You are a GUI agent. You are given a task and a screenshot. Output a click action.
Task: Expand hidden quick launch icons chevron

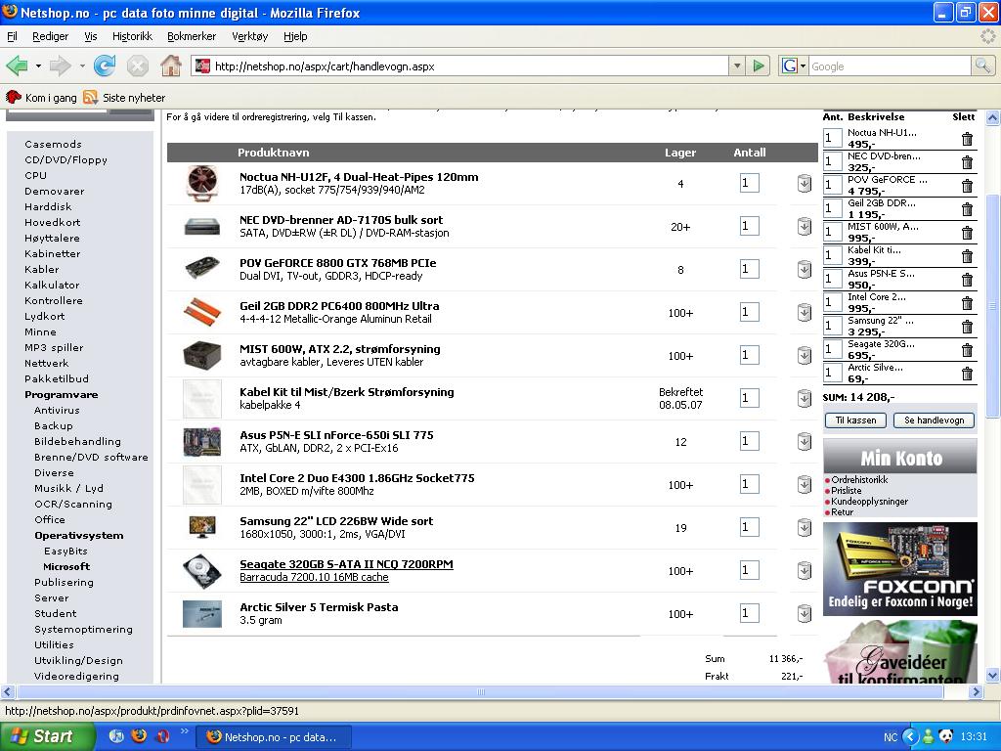(185, 731)
